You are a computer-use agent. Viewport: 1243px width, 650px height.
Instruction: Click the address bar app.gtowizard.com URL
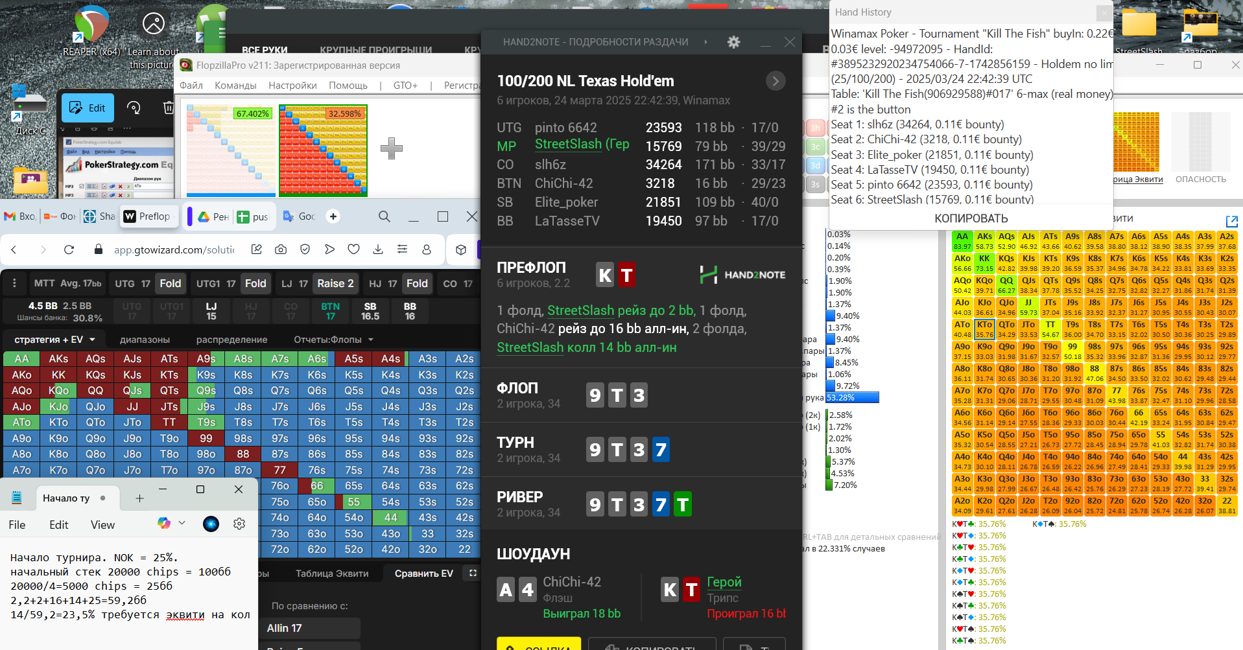[174, 250]
